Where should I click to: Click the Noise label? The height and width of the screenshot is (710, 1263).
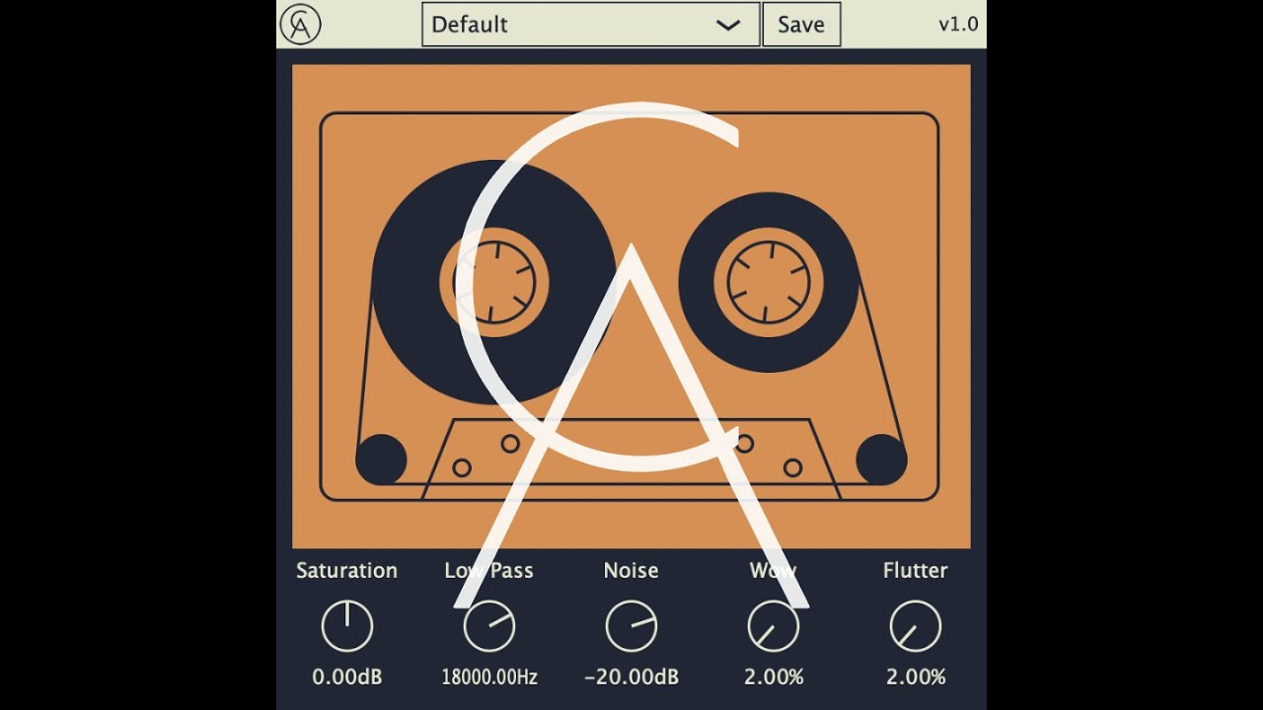coord(631,570)
